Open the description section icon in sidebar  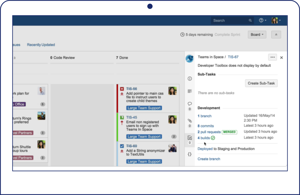(x=190, y=91)
